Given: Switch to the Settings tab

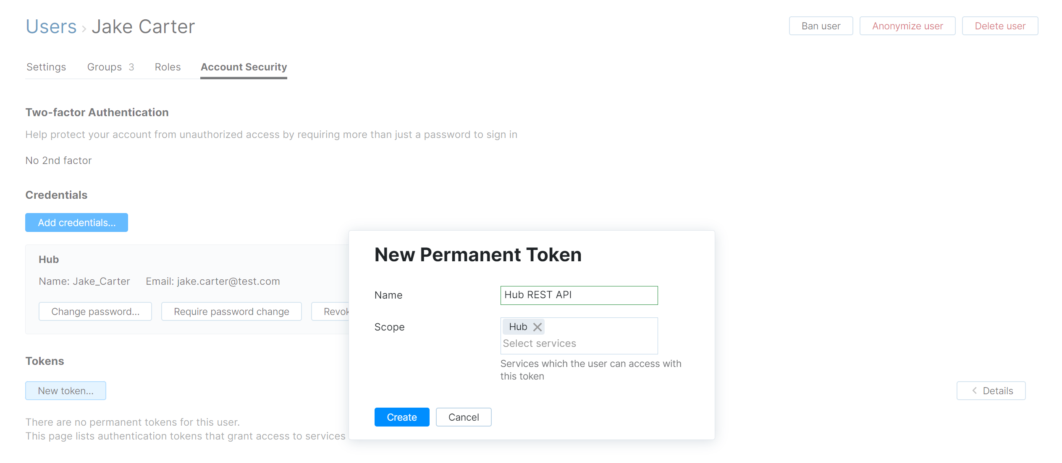Looking at the screenshot, I should pyautogui.click(x=46, y=67).
